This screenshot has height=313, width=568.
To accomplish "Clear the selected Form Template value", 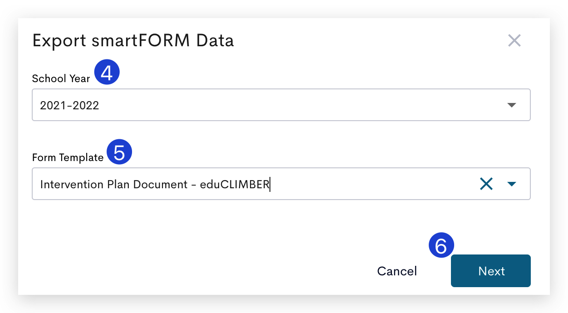I will pos(486,184).
